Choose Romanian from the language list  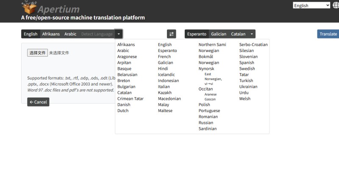[x=208, y=117]
